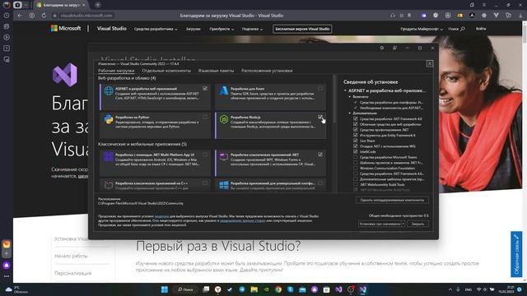Uncheck the ASP.NET web development workload checkbox
527x296 pixels.
tap(205, 88)
